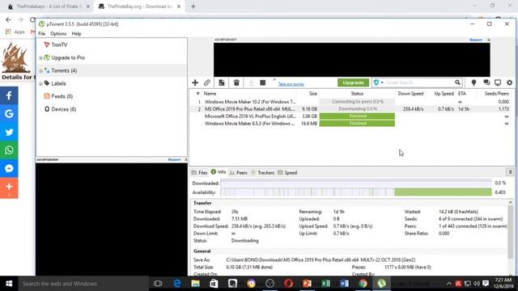Image resolution: width=518 pixels, height=291 pixels.
Task: Click the Start torrent download-arrow icon
Action: (251, 82)
